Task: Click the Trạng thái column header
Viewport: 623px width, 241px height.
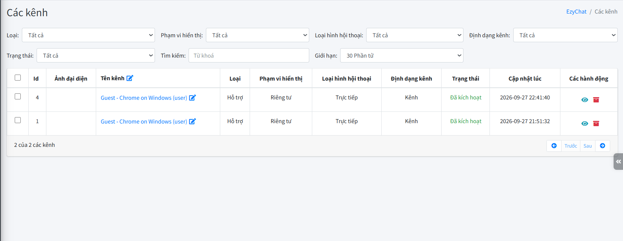Action: [x=466, y=79]
